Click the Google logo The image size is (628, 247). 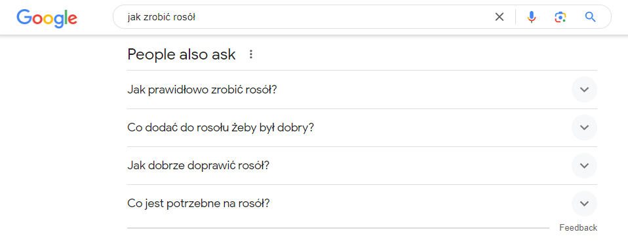pos(47,18)
